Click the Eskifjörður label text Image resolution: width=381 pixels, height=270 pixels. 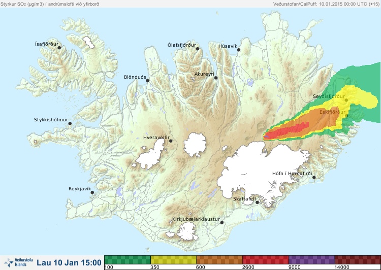point(332,112)
